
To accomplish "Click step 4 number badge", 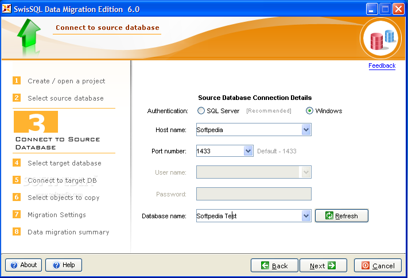I will (17, 163).
